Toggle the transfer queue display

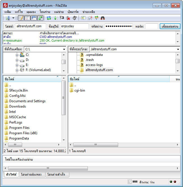click(40, 18)
